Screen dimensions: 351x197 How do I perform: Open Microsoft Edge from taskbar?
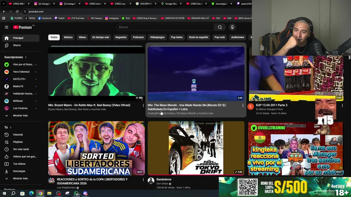pyautogui.click(x=31, y=193)
